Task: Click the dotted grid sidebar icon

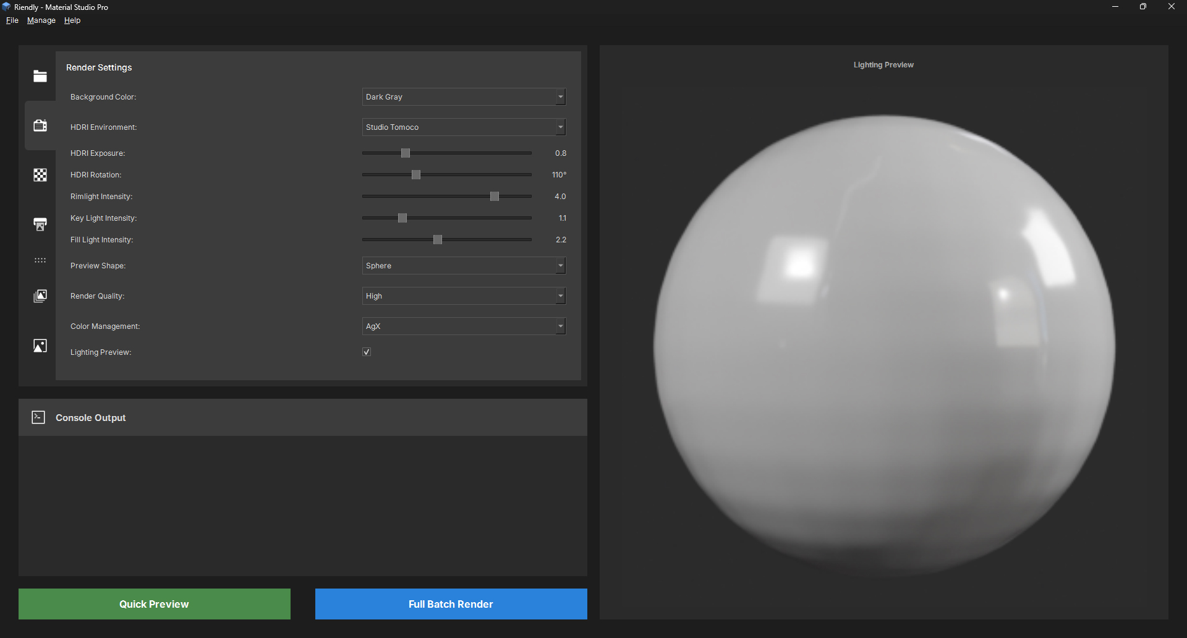Action: (40, 260)
